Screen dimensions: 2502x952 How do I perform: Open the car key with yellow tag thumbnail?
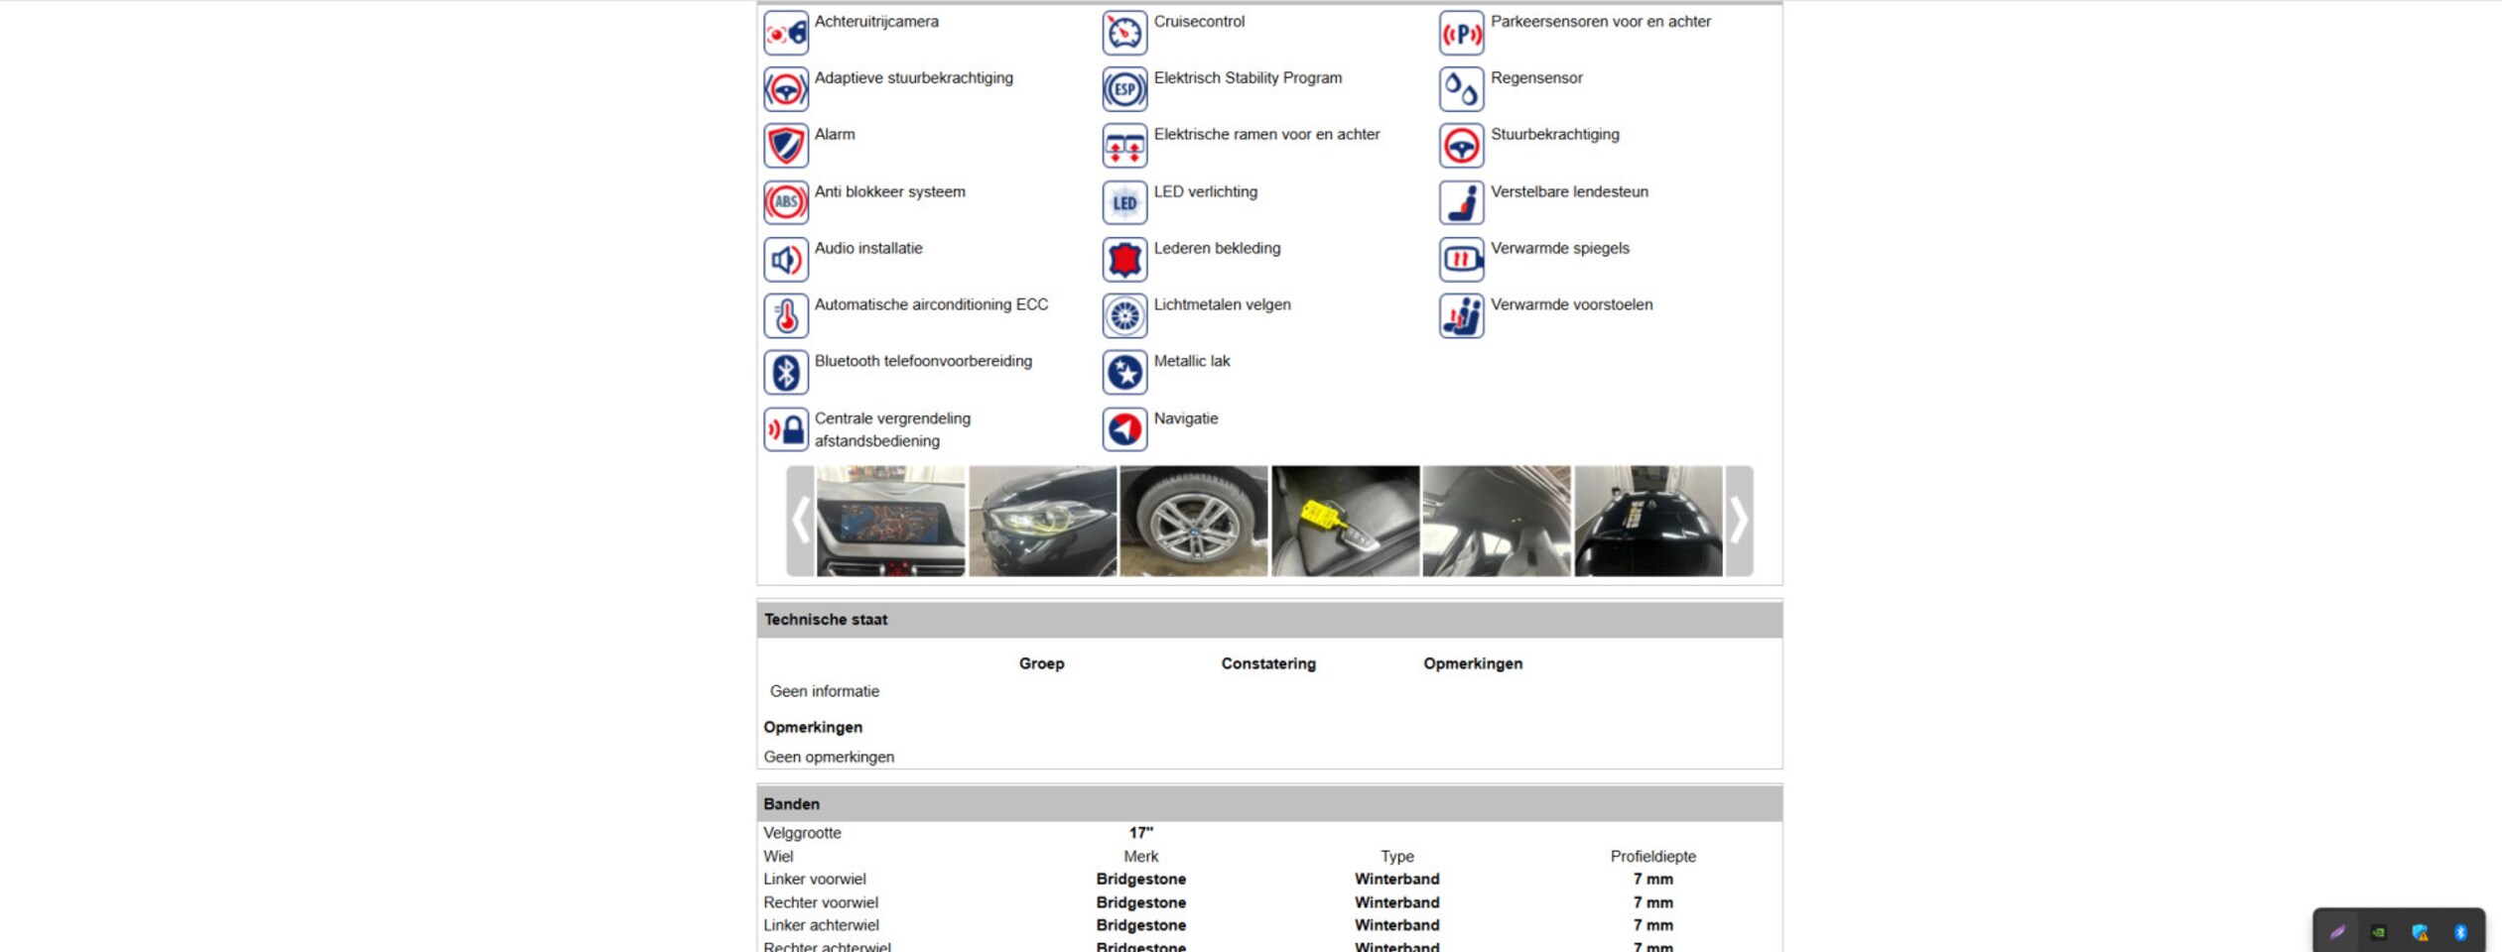tap(1345, 521)
